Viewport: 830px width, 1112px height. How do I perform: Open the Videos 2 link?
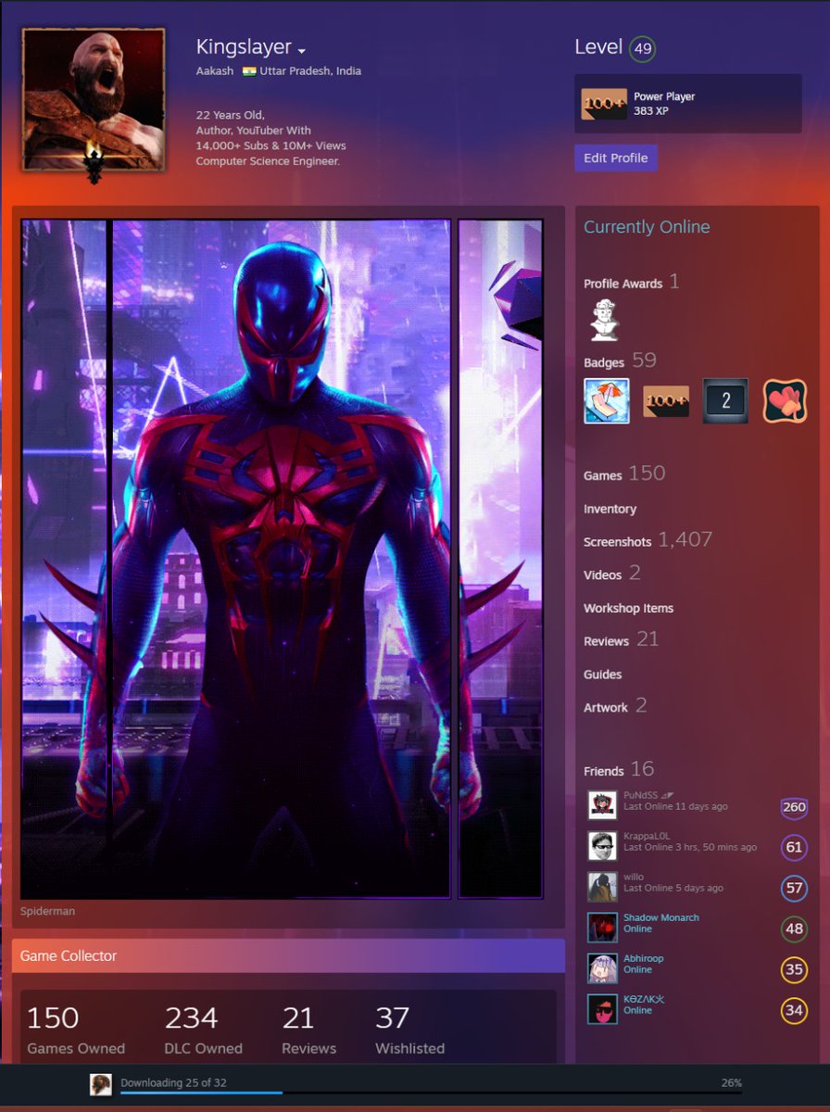tap(612, 574)
